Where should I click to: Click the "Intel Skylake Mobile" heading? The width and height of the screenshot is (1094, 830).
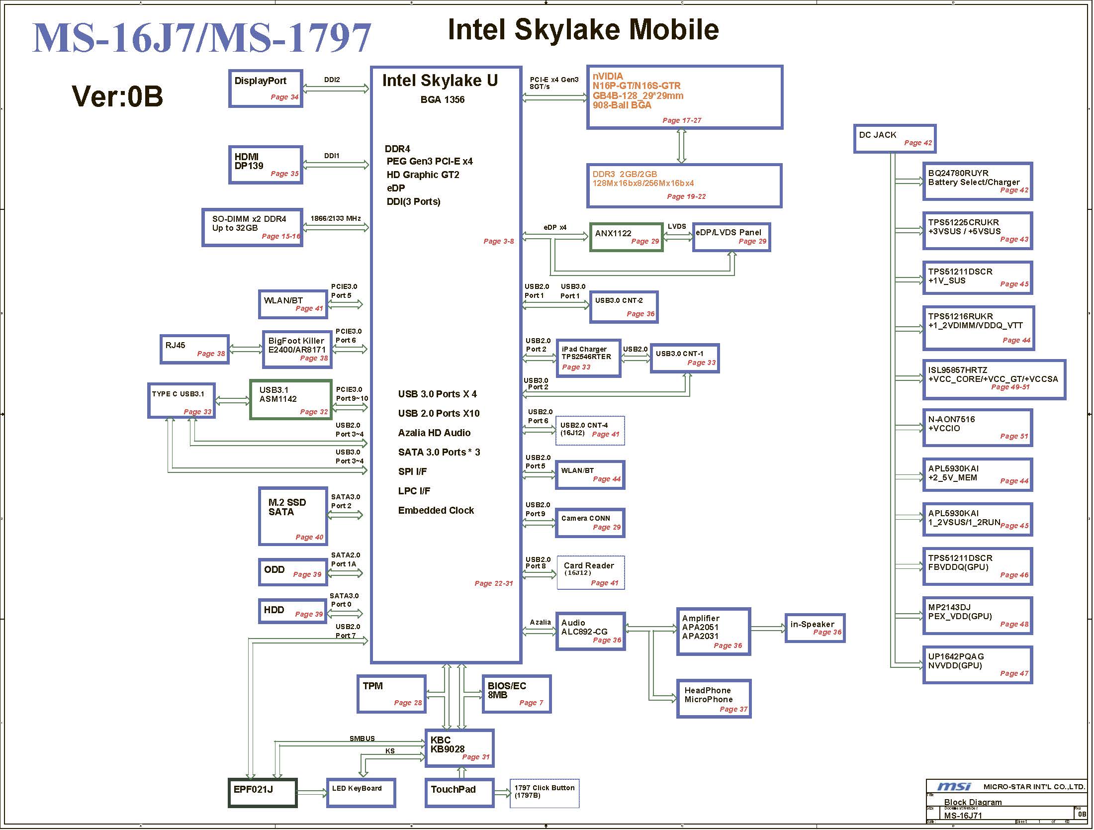click(583, 29)
